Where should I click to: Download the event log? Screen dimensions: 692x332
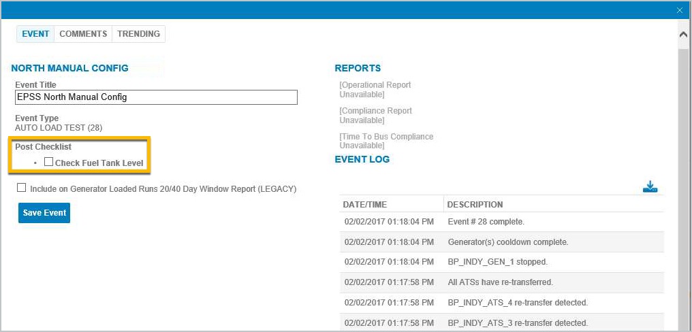650,186
